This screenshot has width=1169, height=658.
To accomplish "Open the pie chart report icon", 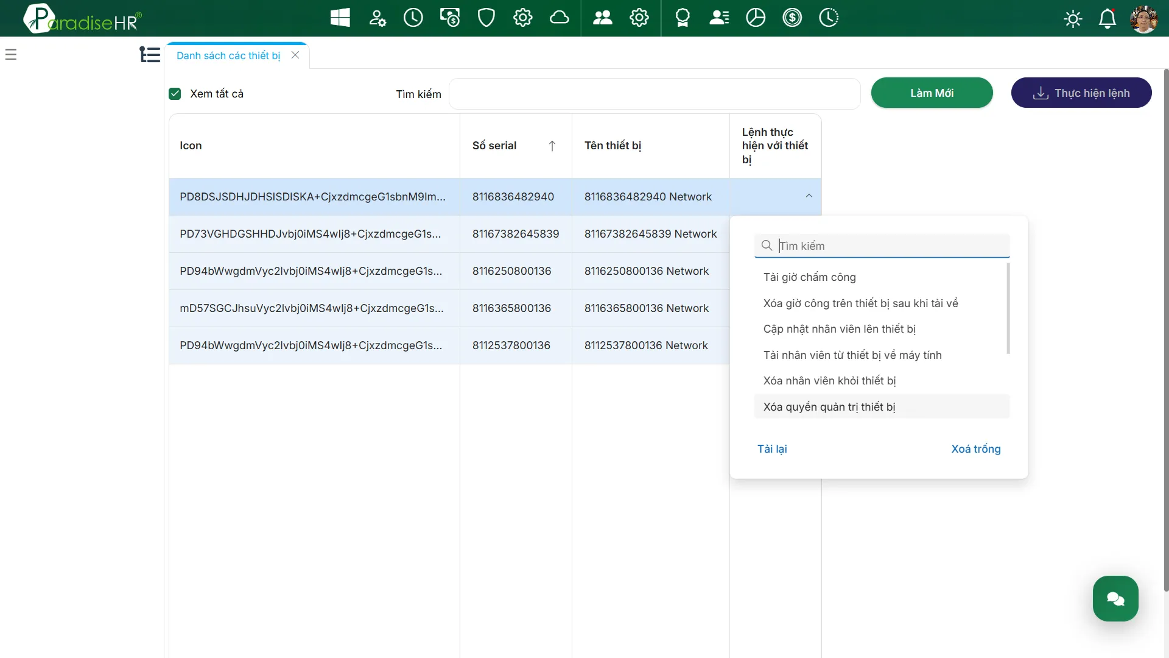I will 756,18.
